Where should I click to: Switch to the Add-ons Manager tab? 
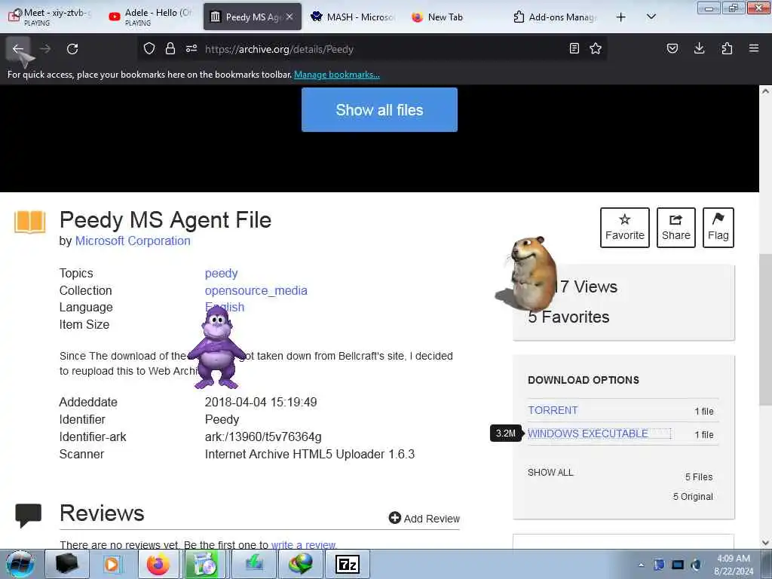[556, 17]
